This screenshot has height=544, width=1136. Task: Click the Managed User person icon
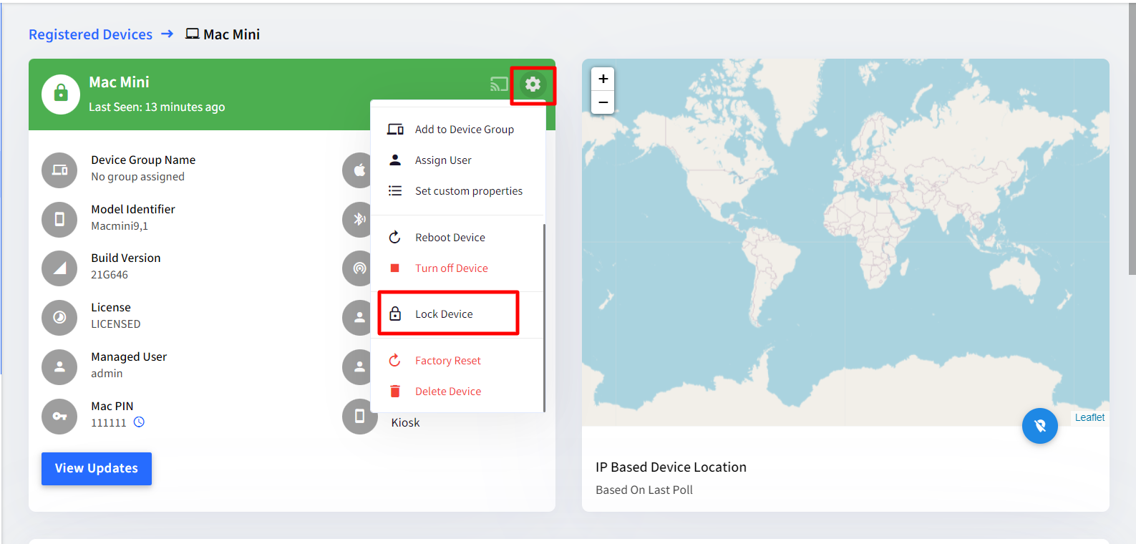coord(59,366)
